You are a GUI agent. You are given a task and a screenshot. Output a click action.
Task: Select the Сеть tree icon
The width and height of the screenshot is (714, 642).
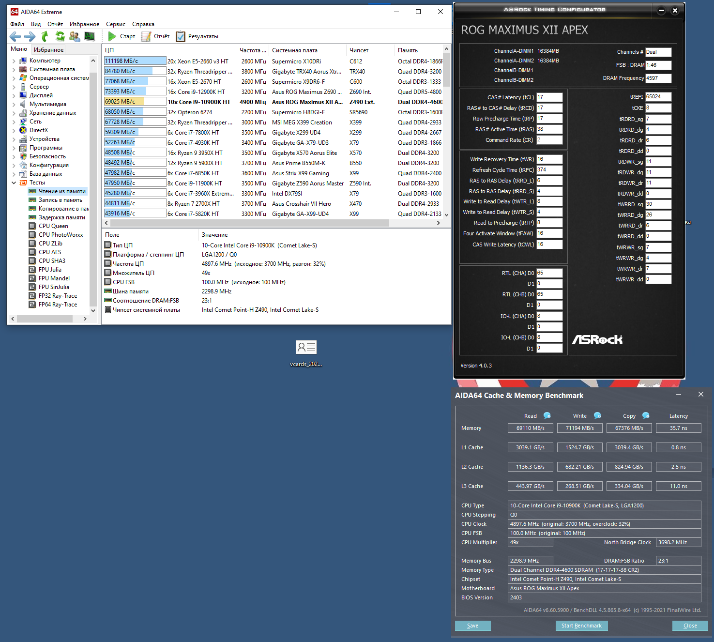[x=23, y=122]
